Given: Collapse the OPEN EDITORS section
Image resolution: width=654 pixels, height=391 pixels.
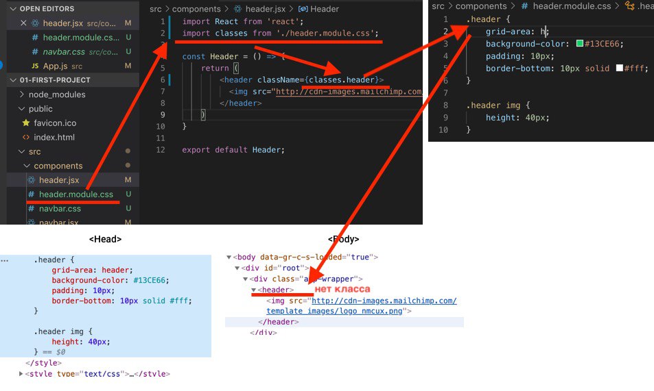Looking at the screenshot, I should pos(13,9).
